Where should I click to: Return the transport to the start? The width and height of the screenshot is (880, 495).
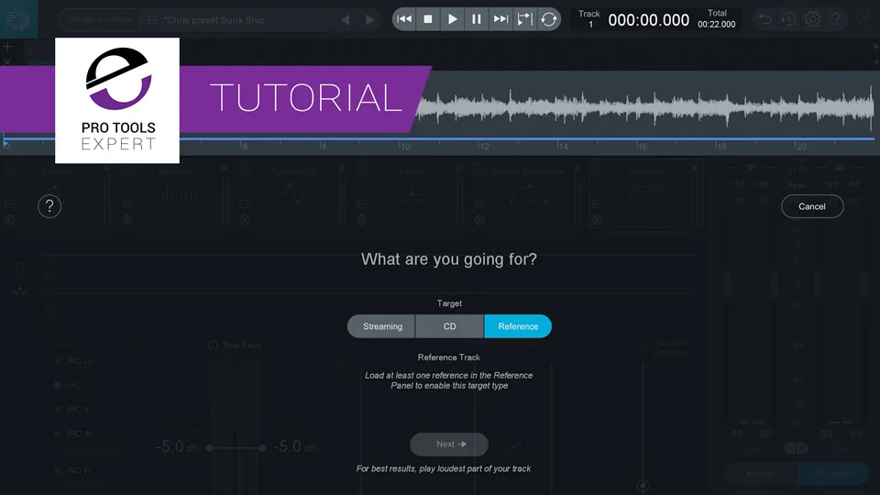(x=404, y=19)
